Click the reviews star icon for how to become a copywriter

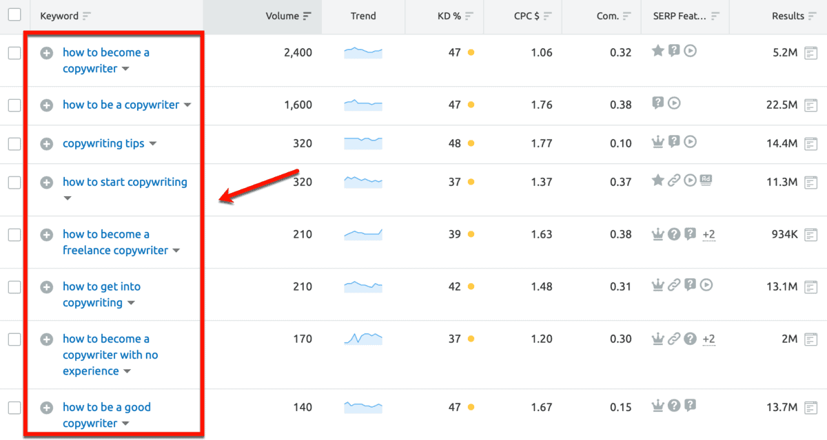658,50
